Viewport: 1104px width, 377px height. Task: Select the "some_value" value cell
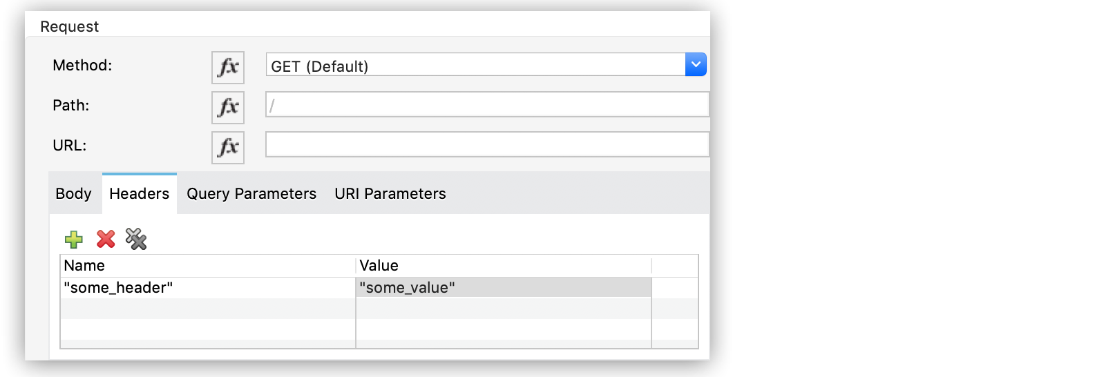point(503,288)
